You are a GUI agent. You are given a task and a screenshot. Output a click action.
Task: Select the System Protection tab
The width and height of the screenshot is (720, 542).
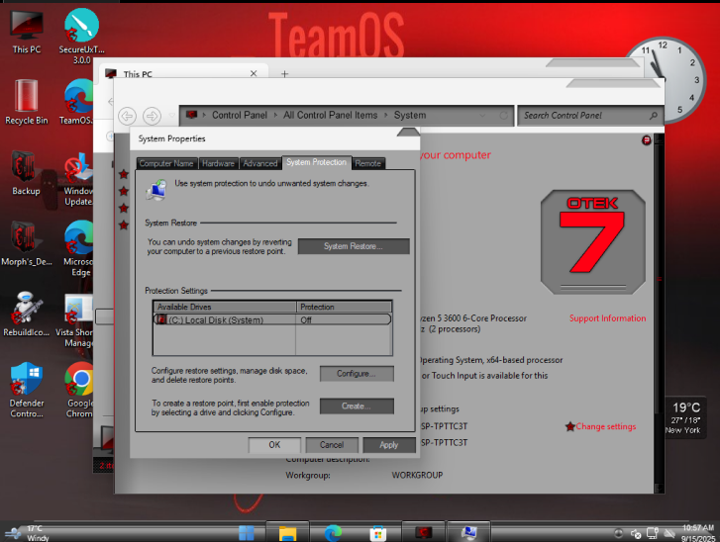tap(316, 162)
